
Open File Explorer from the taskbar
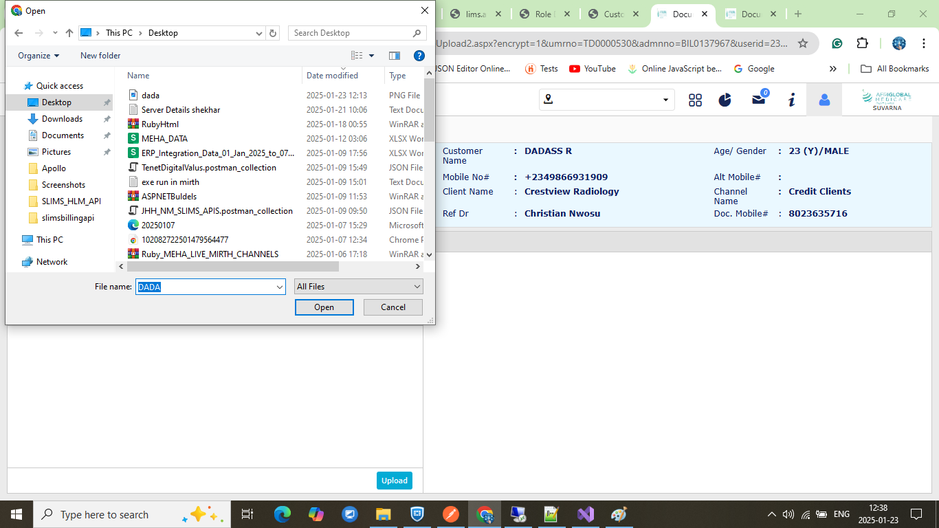tap(383, 514)
